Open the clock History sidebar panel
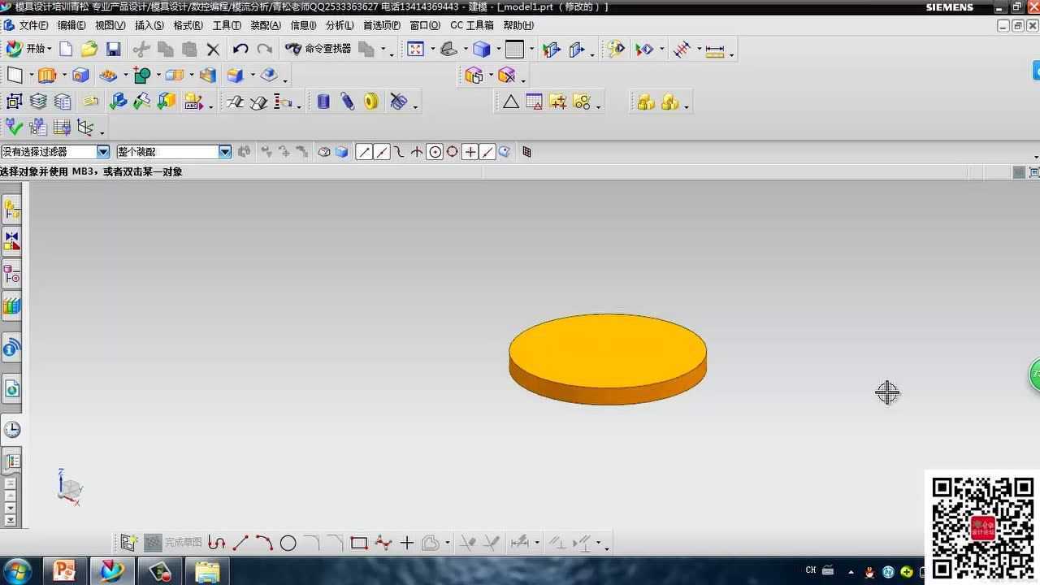The height and width of the screenshot is (585, 1040). [12, 430]
